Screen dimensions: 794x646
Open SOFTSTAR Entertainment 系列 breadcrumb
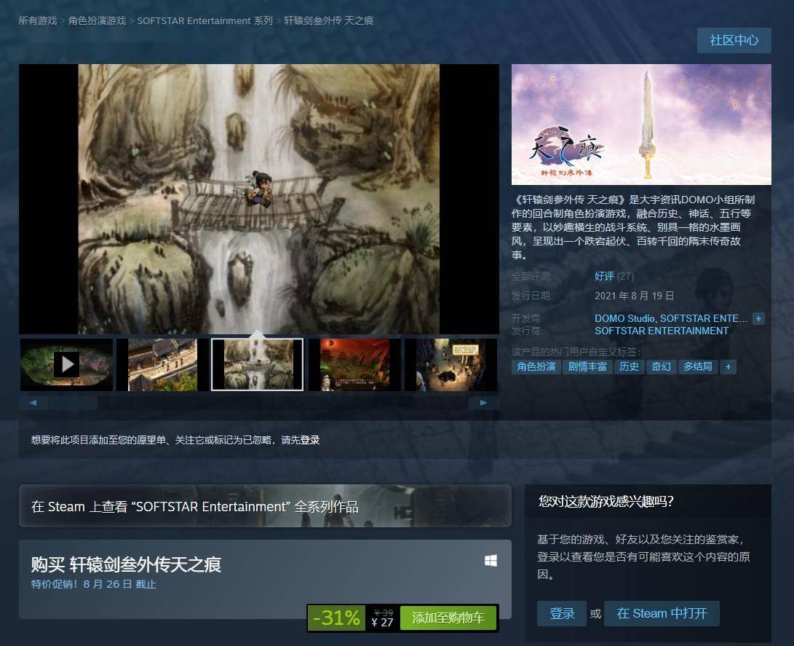tap(205, 21)
